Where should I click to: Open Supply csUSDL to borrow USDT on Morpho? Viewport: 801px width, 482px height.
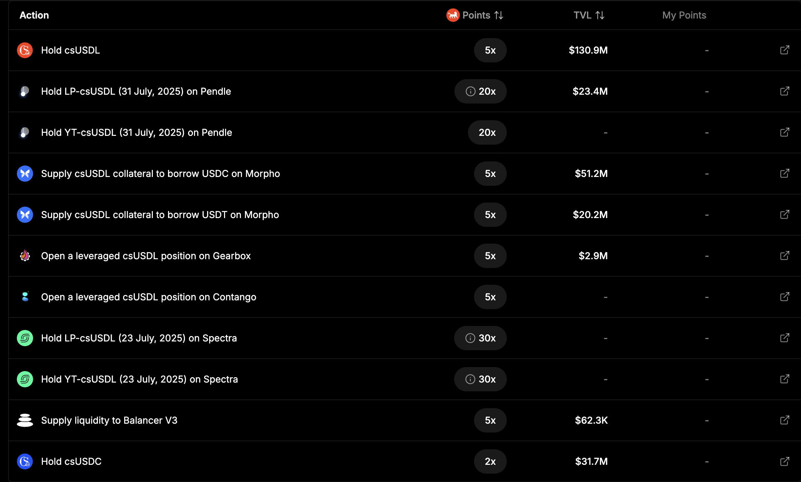tap(160, 215)
